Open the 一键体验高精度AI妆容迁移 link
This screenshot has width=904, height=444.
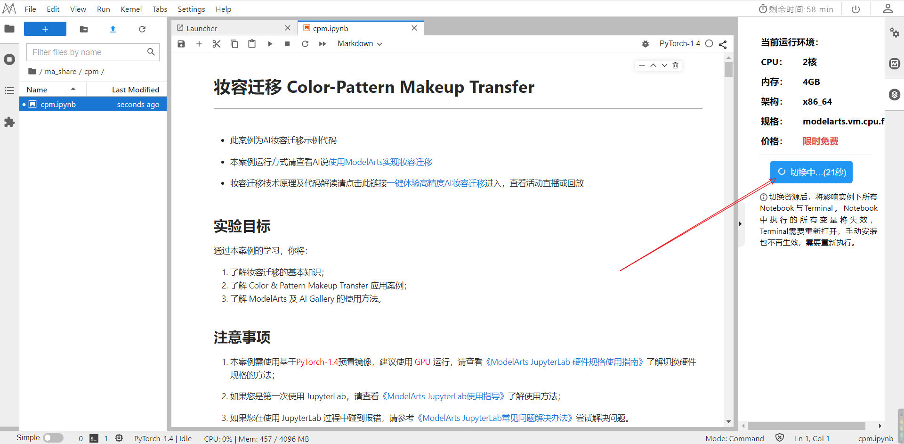pos(436,183)
